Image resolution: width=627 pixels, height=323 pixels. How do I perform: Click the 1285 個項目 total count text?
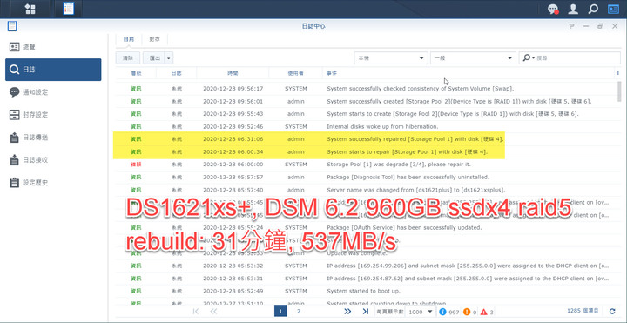point(583,311)
